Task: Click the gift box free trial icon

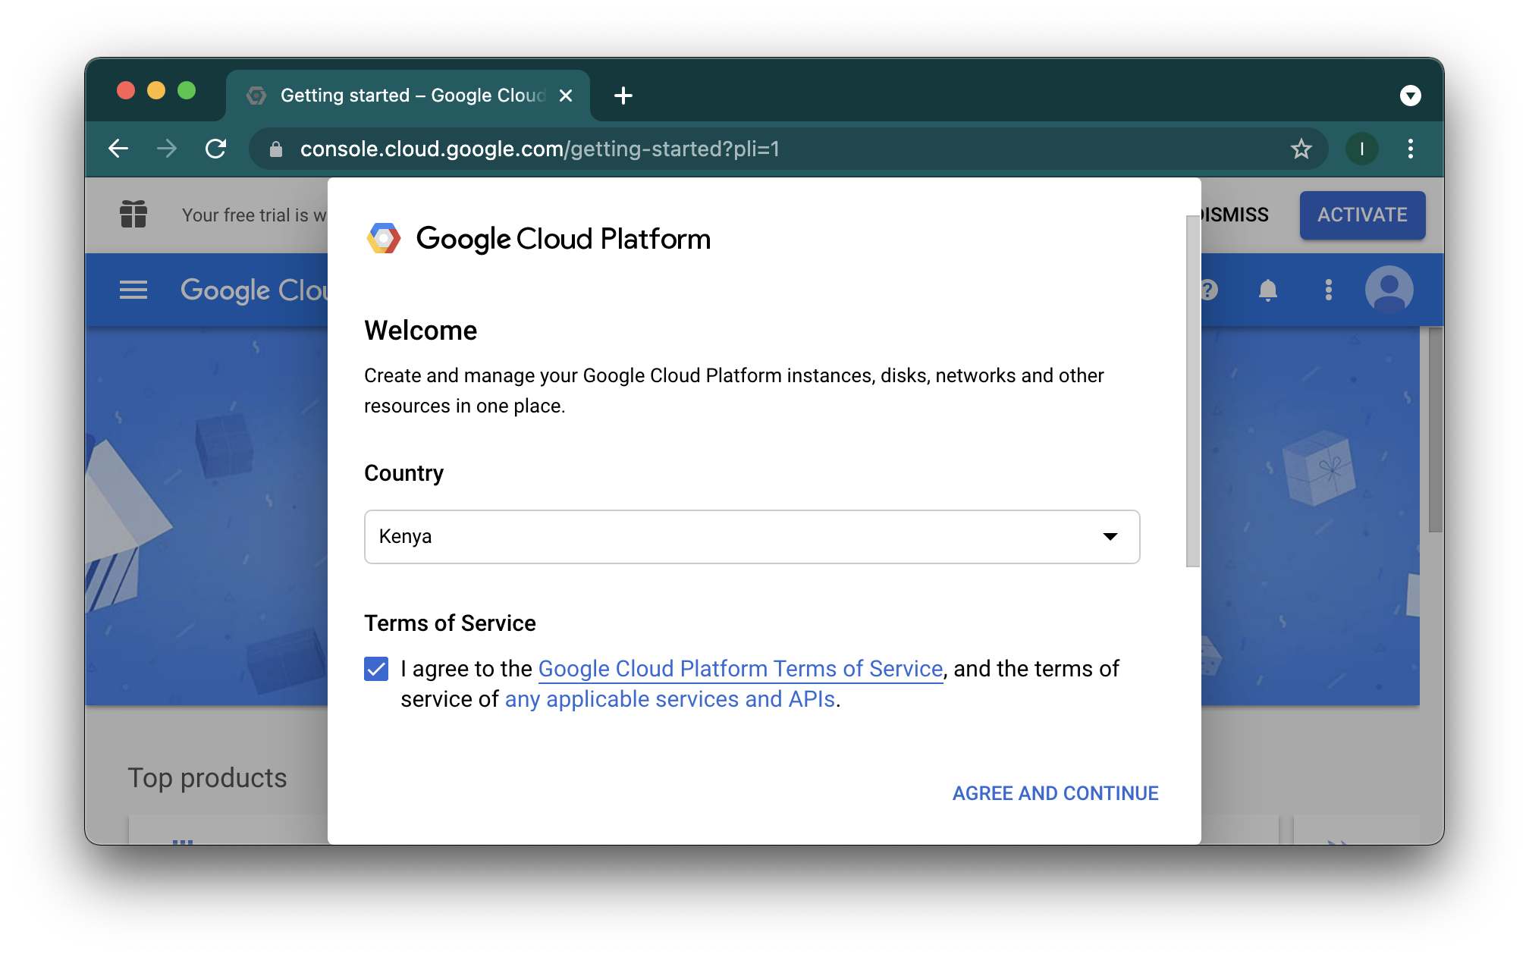Action: [x=133, y=215]
